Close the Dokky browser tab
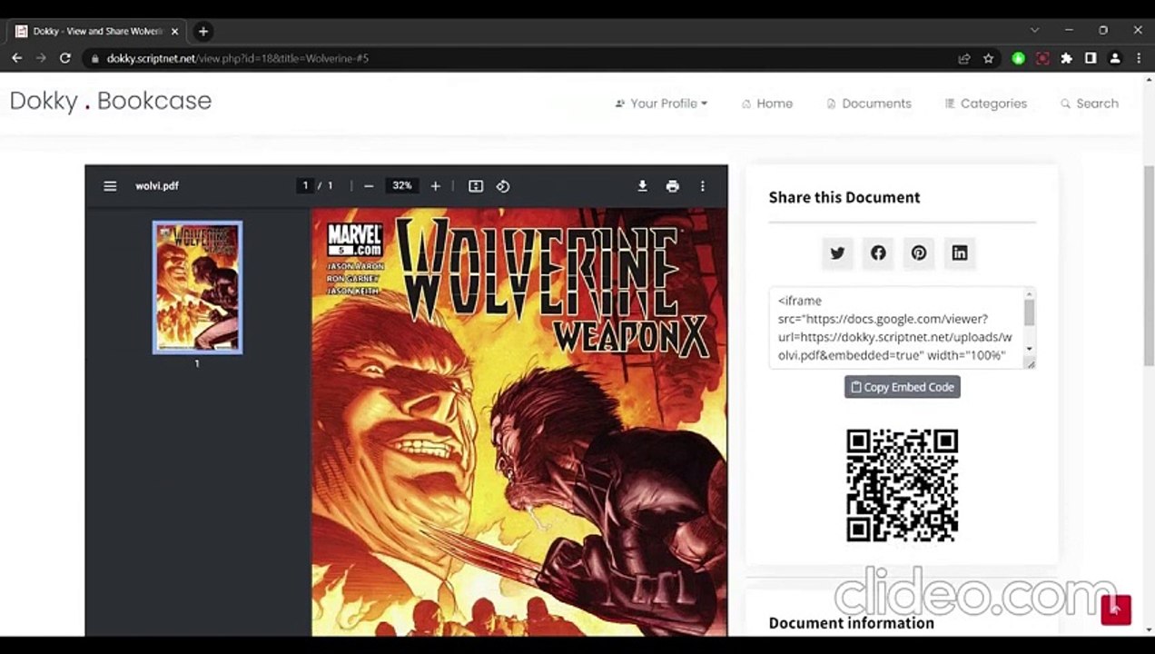1155x654 pixels. coord(175,31)
